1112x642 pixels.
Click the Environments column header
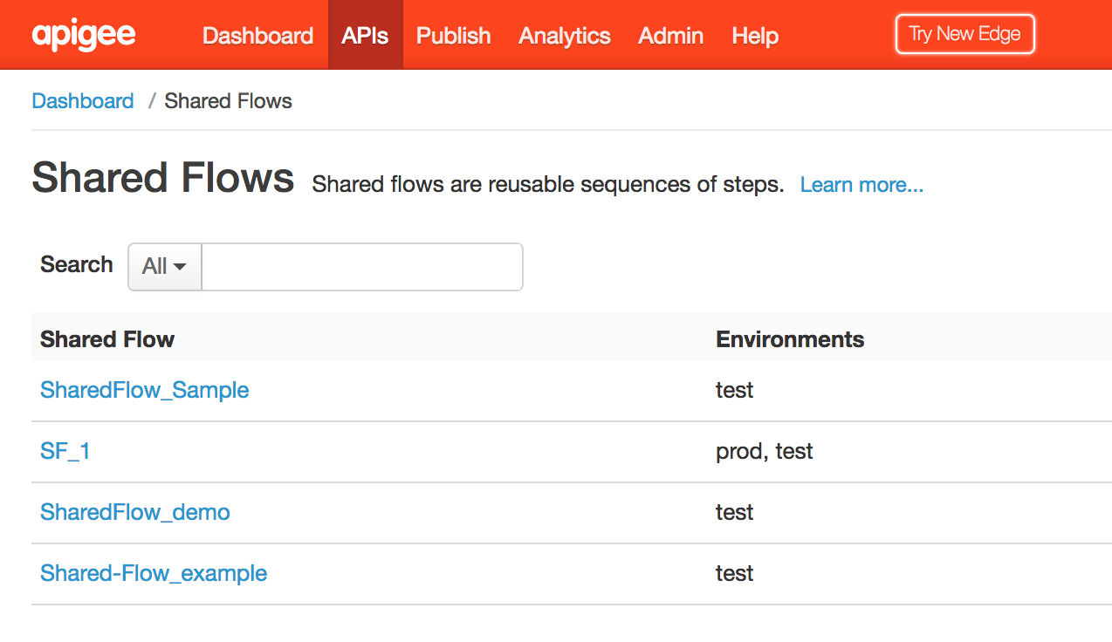click(x=789, y=339)
